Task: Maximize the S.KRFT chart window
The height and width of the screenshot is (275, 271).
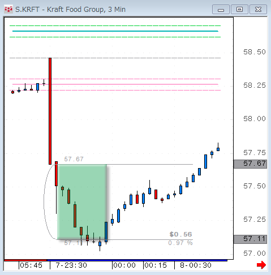Action: (239, 10)
